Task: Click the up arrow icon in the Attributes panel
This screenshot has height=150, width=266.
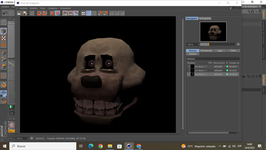Action: pos(244,76)
